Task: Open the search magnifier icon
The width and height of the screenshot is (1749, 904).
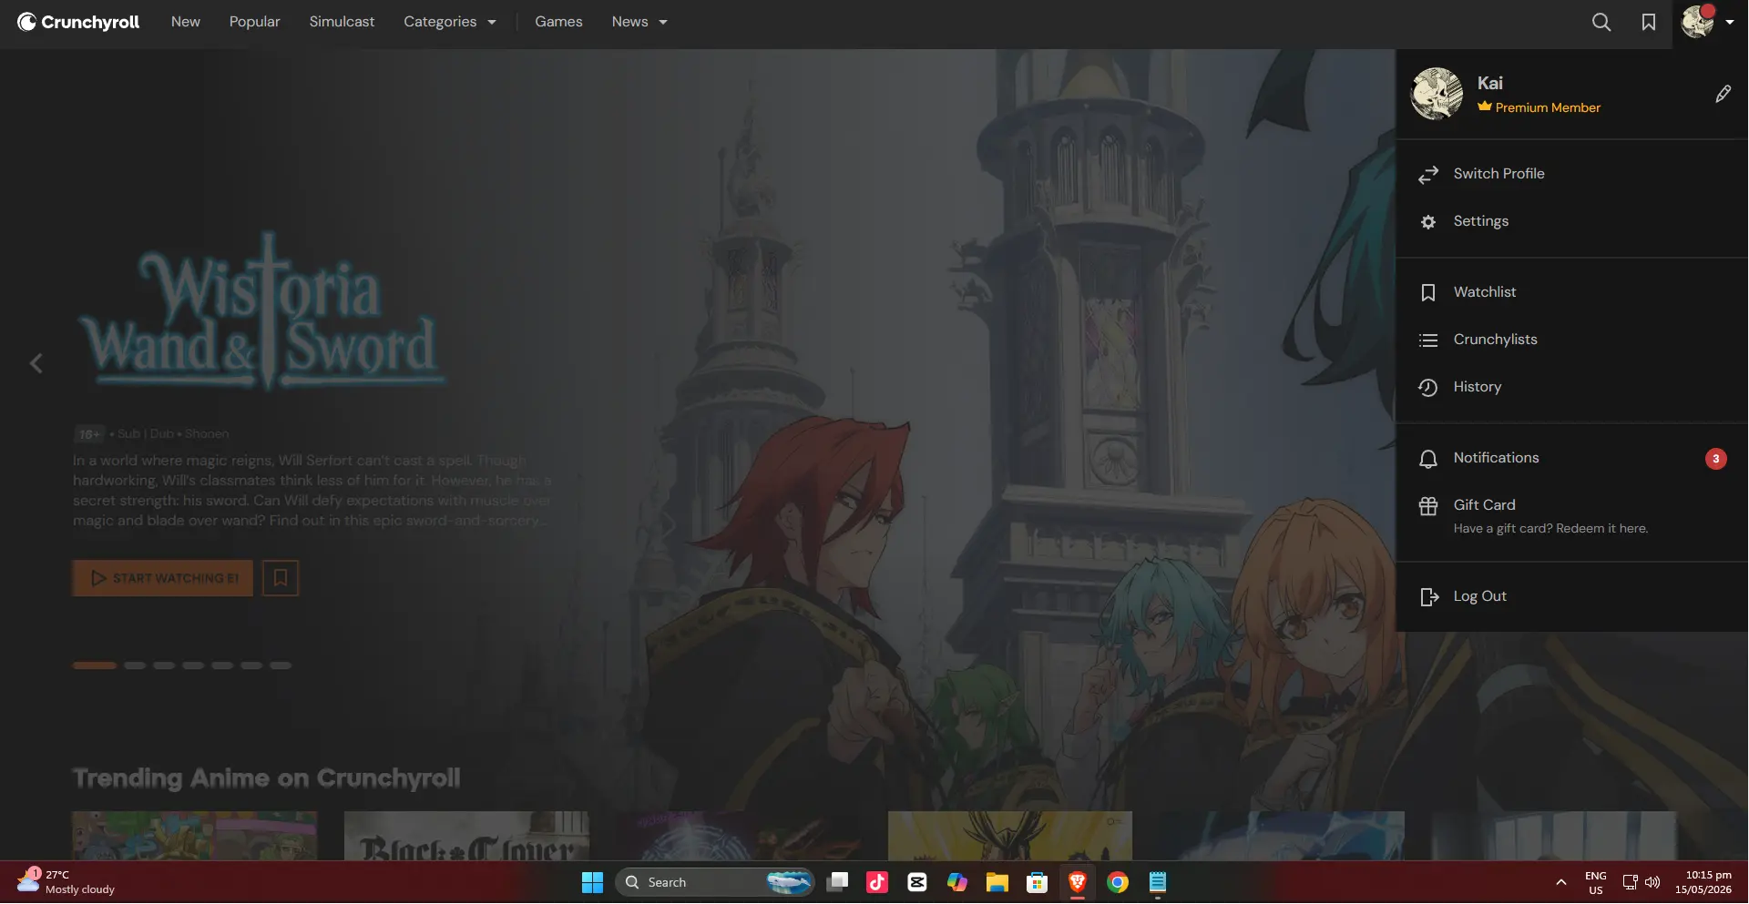Action: [x=1601, y=22]
